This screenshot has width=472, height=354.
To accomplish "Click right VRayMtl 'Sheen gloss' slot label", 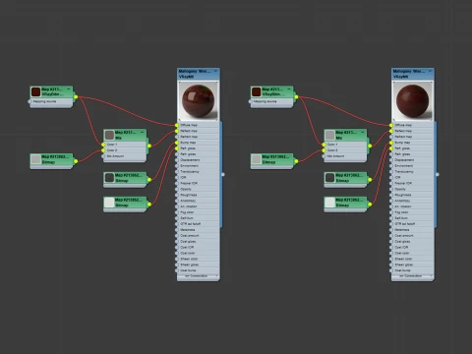I will point(404,265).
